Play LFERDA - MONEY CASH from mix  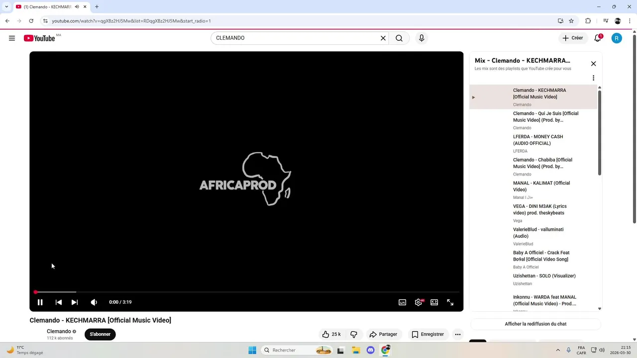[x=533, y=144]
